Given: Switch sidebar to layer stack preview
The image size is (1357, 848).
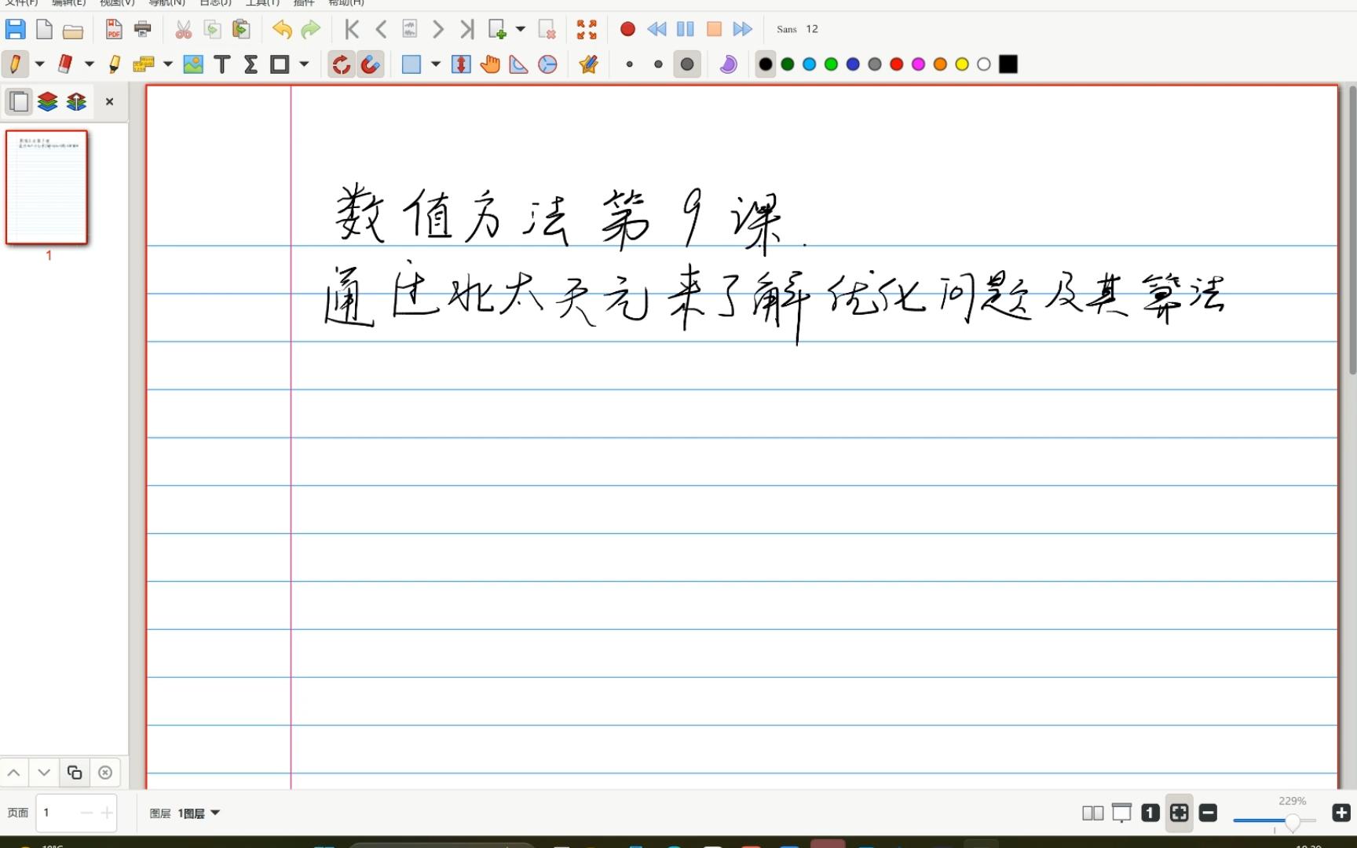Looking at the screenshot, I should pyautogui.click(x=48, y=101).
